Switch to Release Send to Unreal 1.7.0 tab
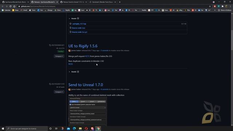 [73, 2]
